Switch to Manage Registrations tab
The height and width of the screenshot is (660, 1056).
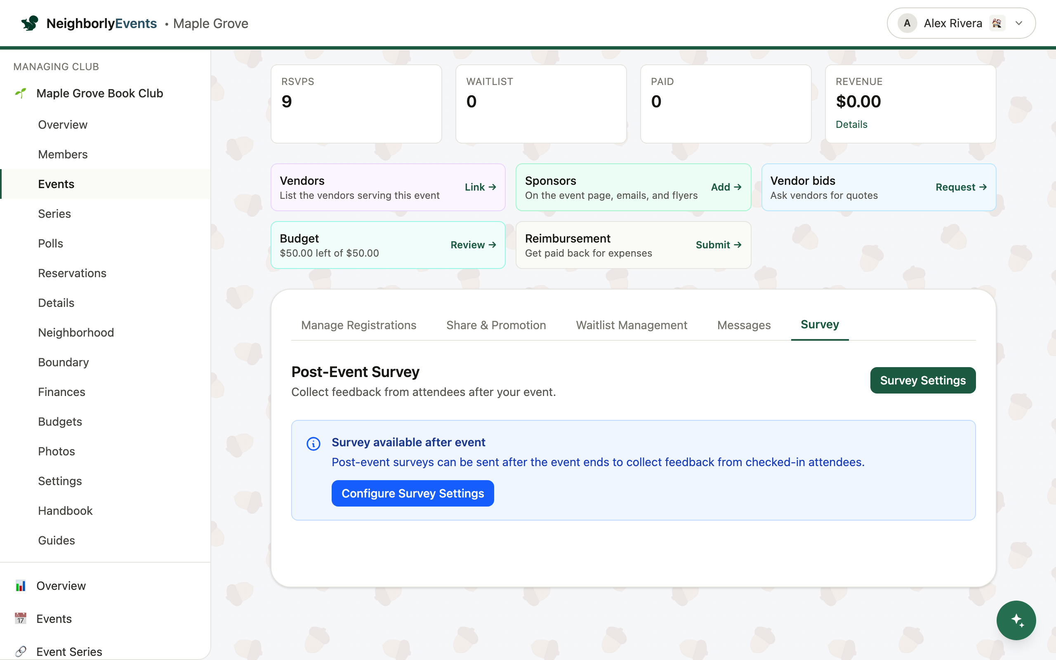point(359,325)
